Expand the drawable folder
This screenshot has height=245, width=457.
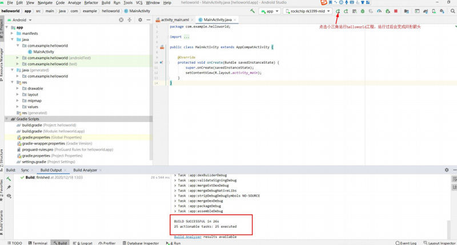18,88
